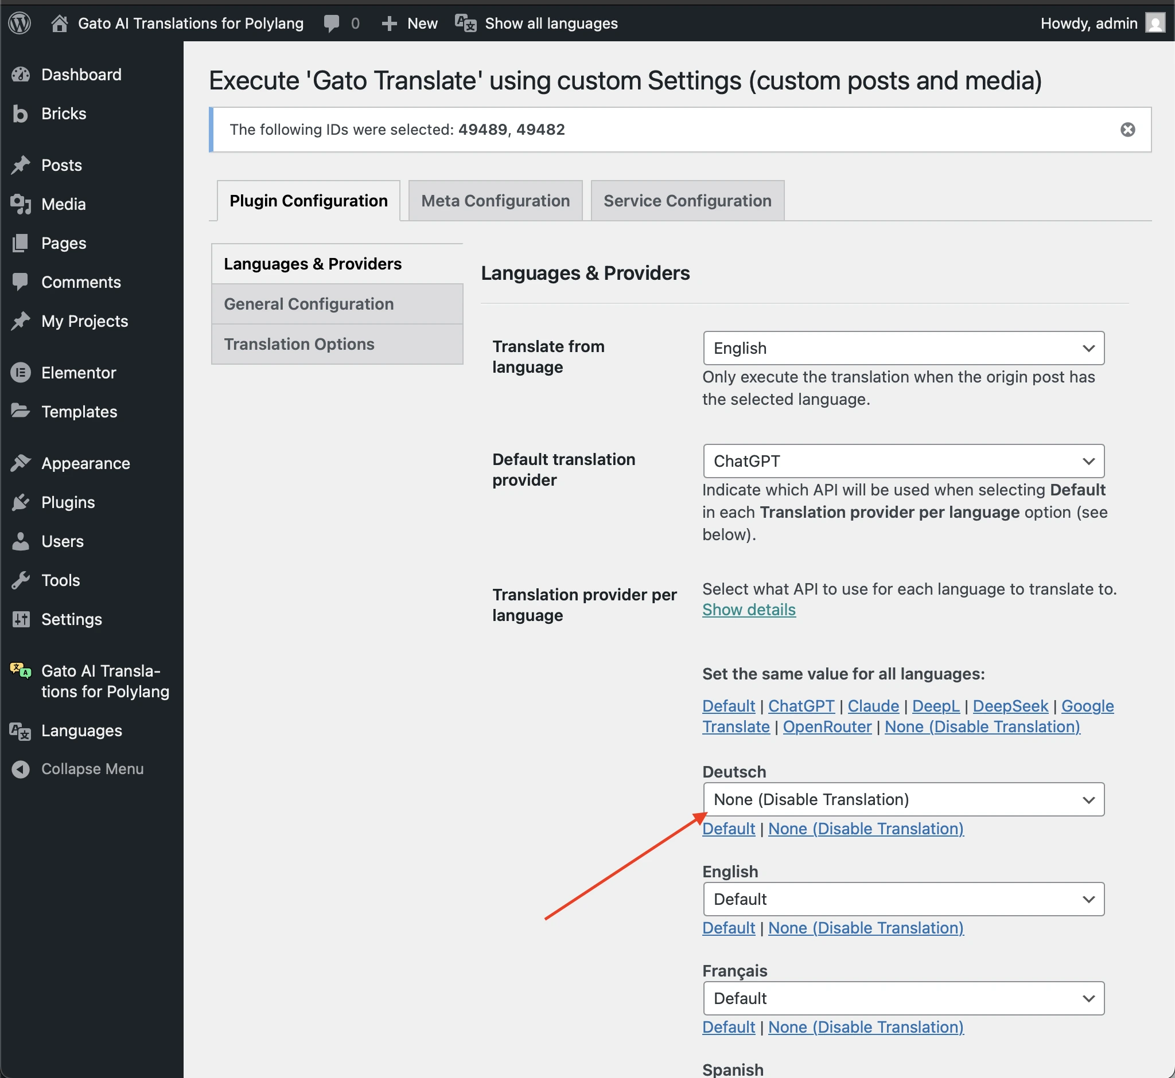Switch to the Meta Configuration tab
The width and height of the screenshot is (1175, 1078).
tap(495, 200)
